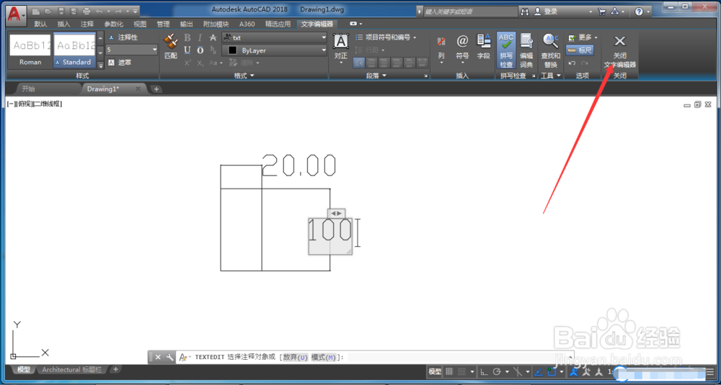Open bullets and numbering (项目符号和编号) dropdown
721x385 pixels.
point(386,37)
